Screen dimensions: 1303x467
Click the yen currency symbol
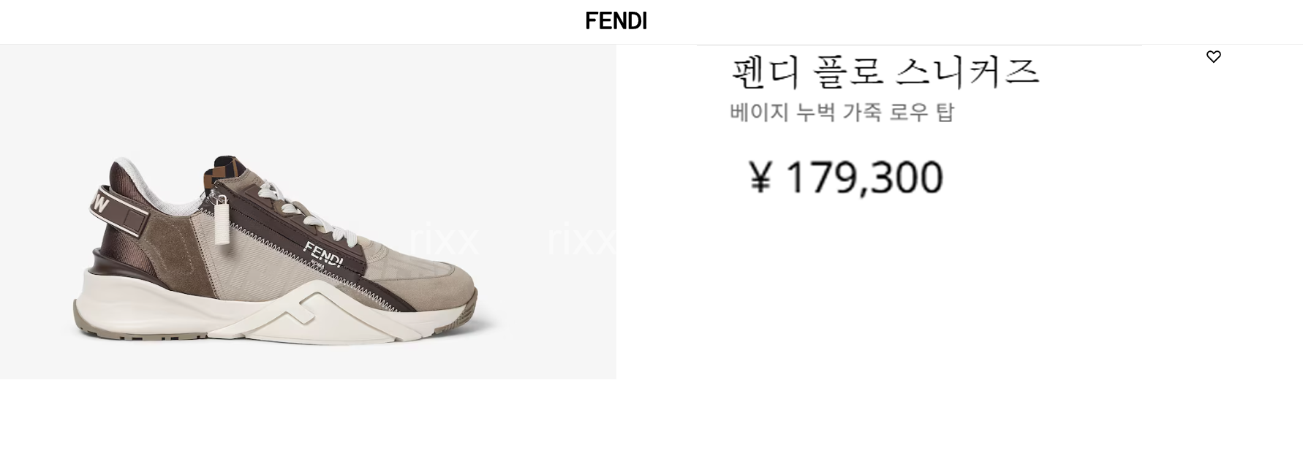point(760,178)
